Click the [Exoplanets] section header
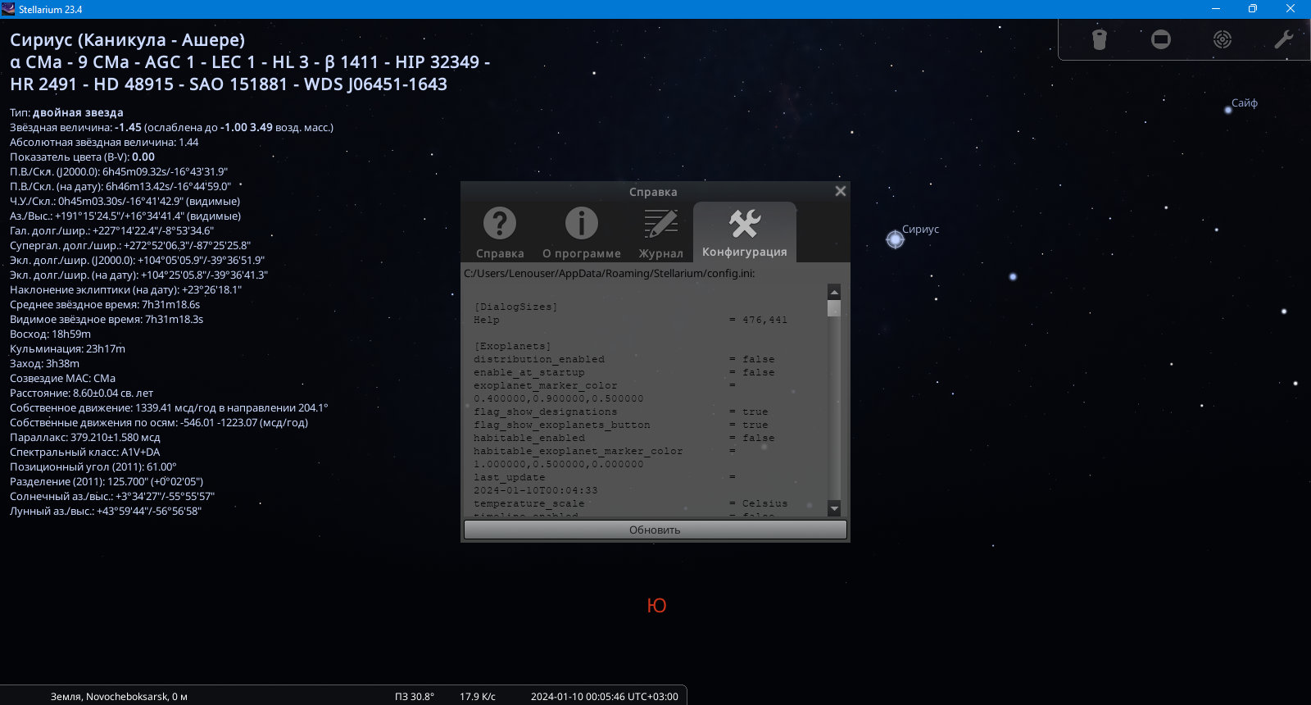This screenshot has height=705, width=1311. pyautogui.click(x=512, y=346)
